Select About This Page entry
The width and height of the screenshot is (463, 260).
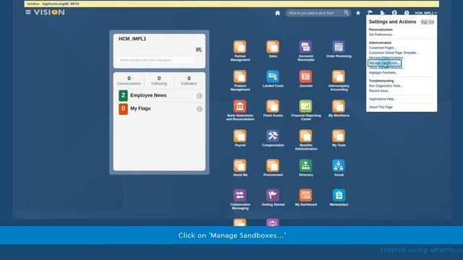(381, 108)
